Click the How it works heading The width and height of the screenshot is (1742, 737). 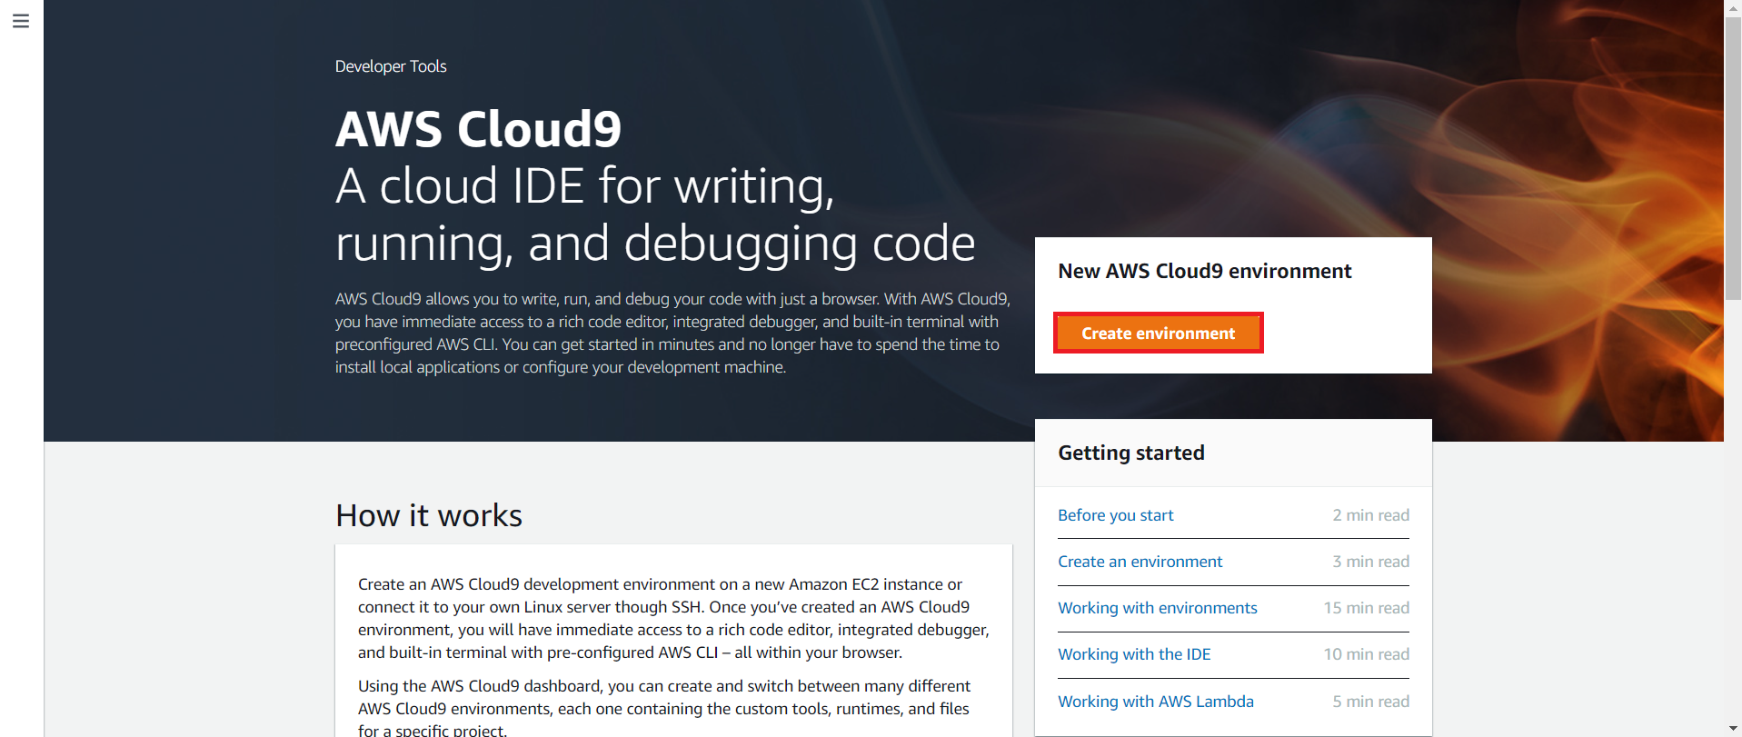[x=429, y=515]
